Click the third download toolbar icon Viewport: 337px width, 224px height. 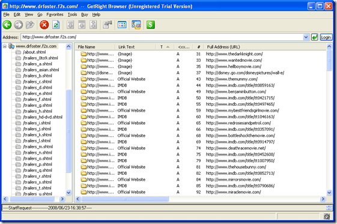click(x=93, y=25)
